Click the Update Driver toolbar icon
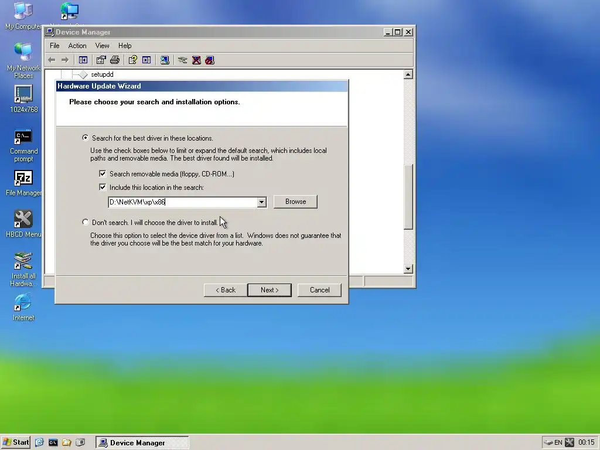 (183, 60)
